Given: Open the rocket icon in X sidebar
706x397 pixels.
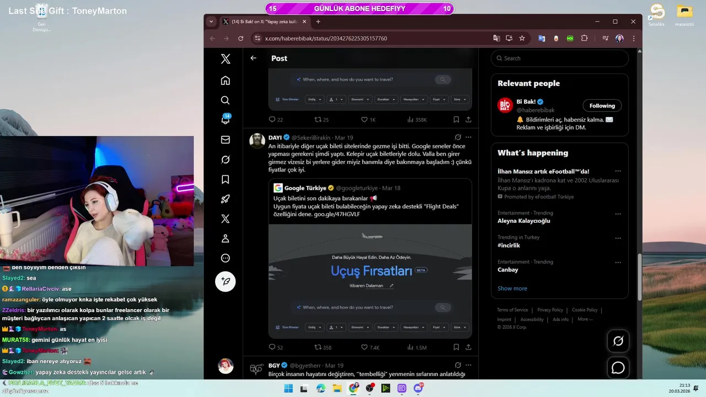Looking at the screenshot, I should pyautogui.click(x=225, y=199).
